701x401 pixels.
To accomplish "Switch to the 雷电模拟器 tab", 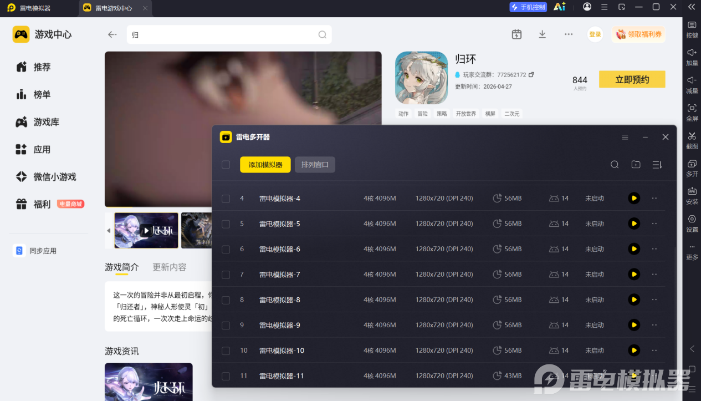I will tap(34, 8).
